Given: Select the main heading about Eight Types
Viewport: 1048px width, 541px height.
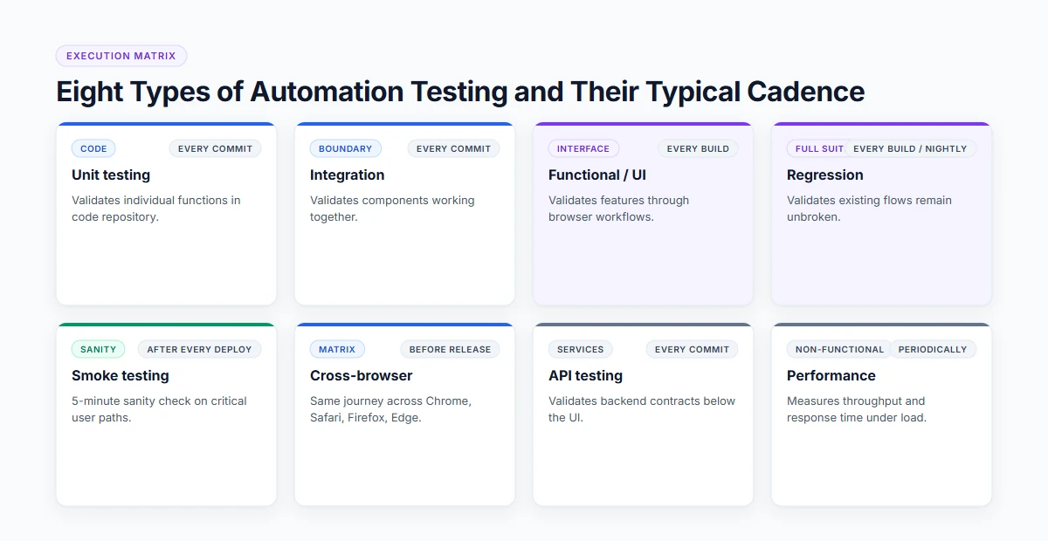Looking at the screenshot, I should tap(460, 92).
